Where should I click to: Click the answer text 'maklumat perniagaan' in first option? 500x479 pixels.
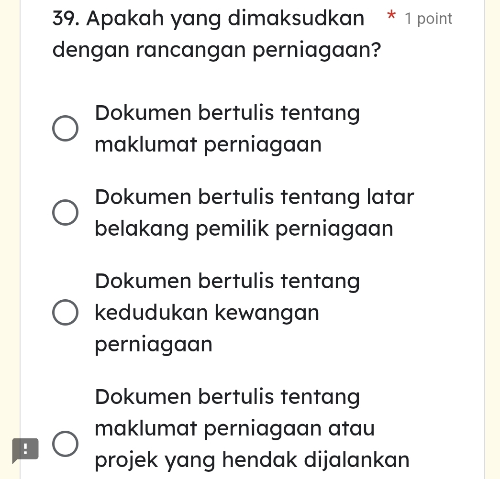[208, 145]
